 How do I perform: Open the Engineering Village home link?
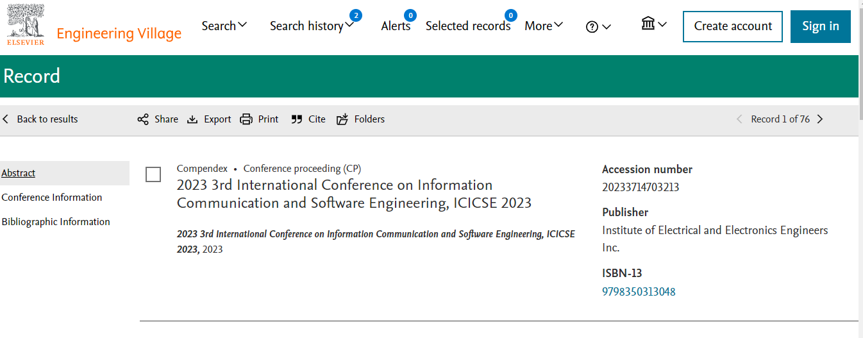pyautogui.click(x=119, y=33)
